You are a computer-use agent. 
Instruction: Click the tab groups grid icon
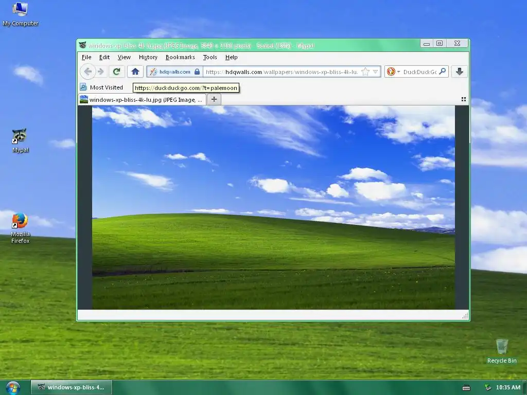[464, 99]
